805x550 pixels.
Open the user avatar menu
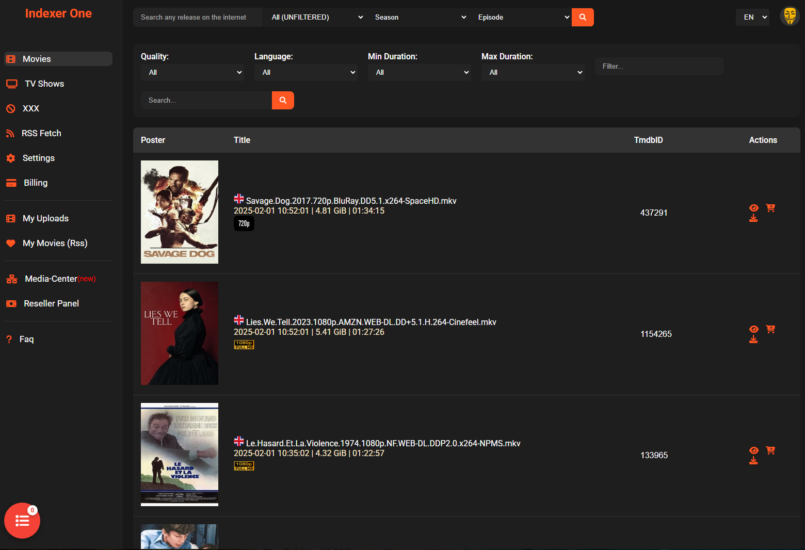coord(790,17)
